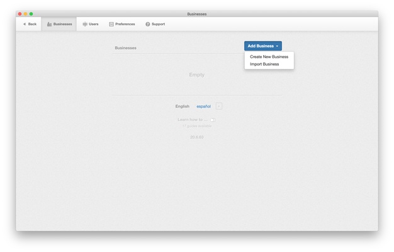The width and height of the screenshot is (394, 252).
Task: Switch to the Users tab
Action: [91, 24]
